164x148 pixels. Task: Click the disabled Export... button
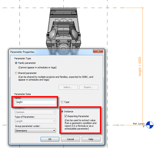click(89, 87)
